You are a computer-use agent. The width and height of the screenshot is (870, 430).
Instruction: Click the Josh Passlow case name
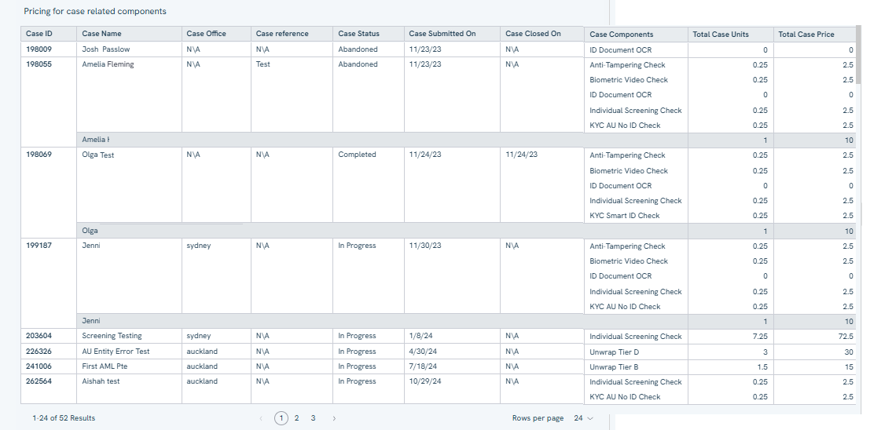(106, 49)
